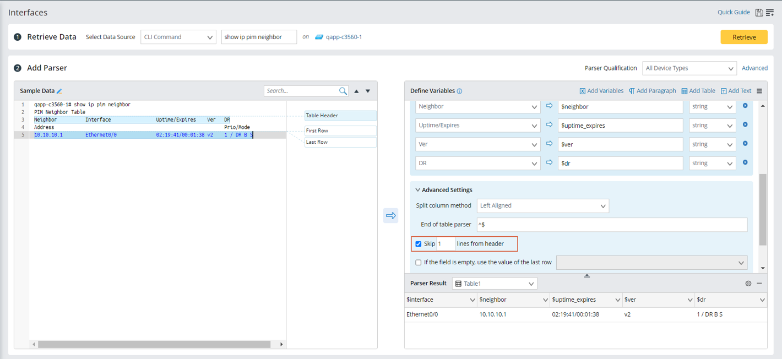Screen dimensions: 782x359
Task: Jump to next search match (down arrow)
Action: 368,91
